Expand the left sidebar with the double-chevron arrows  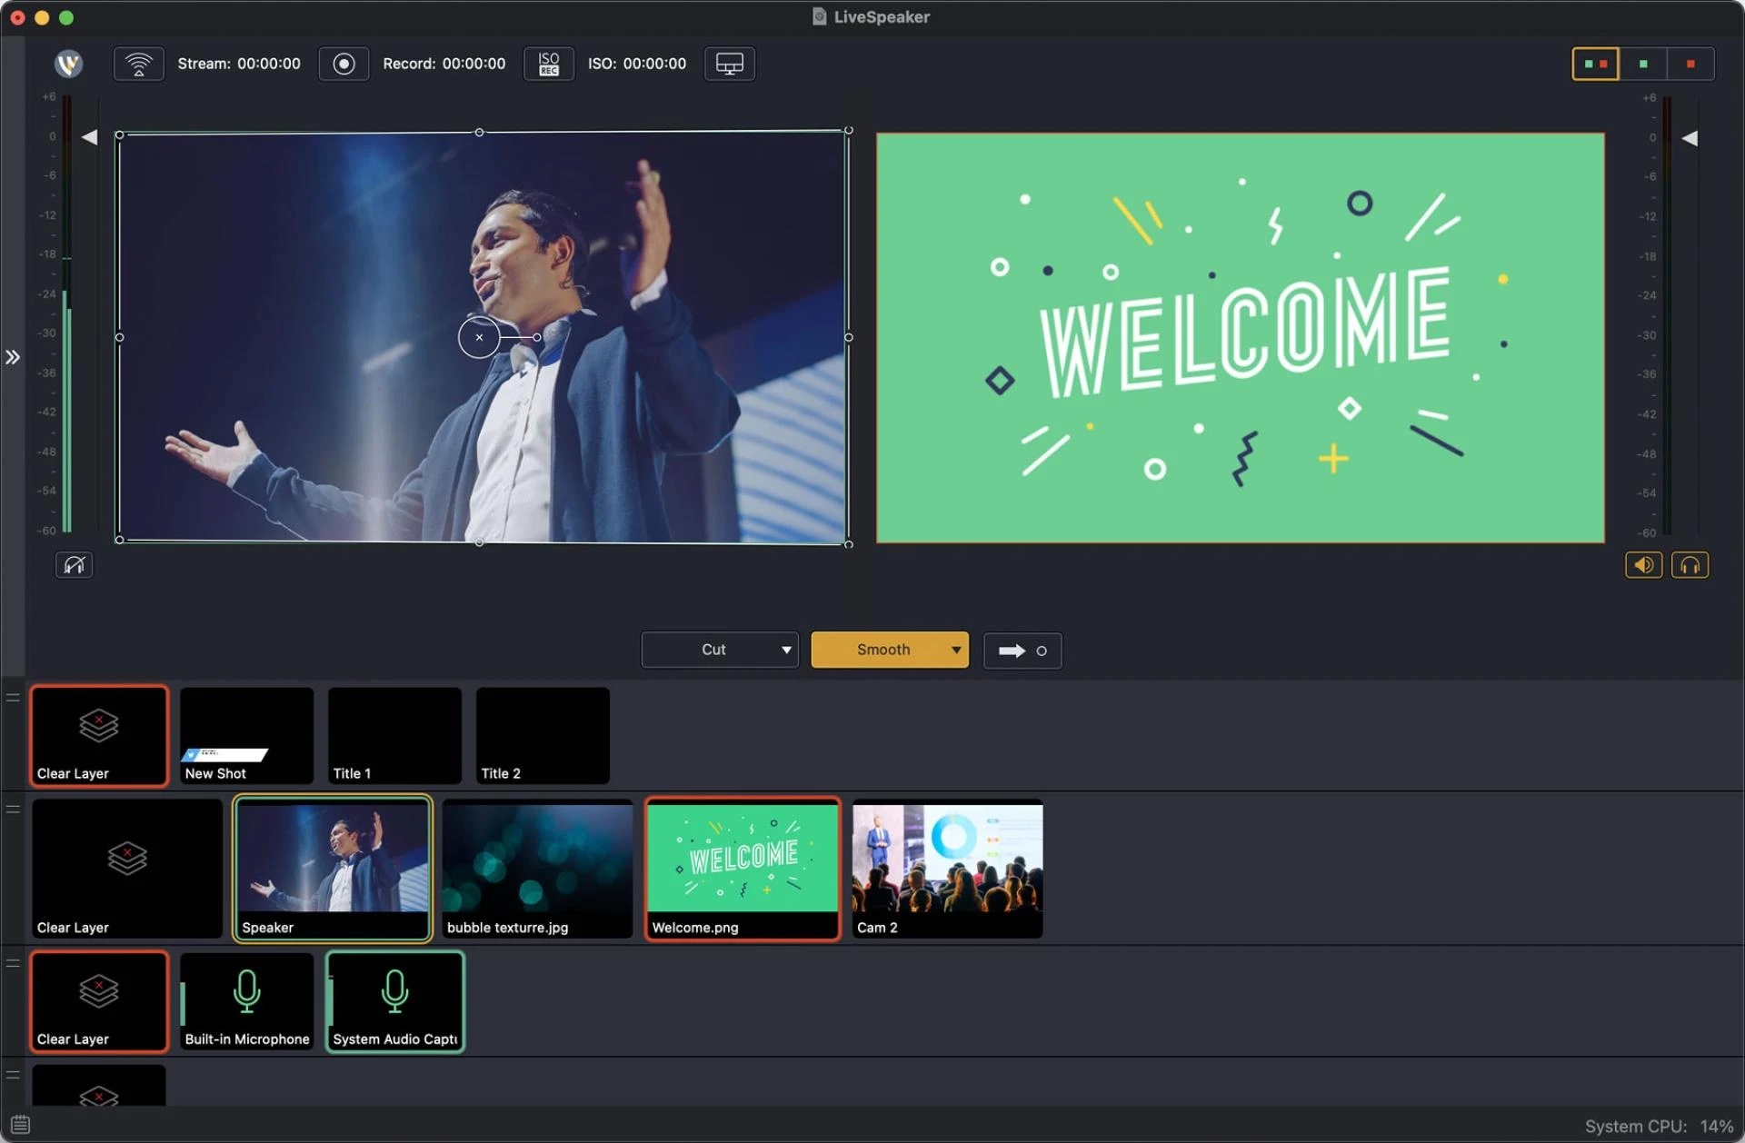[13, 357]
